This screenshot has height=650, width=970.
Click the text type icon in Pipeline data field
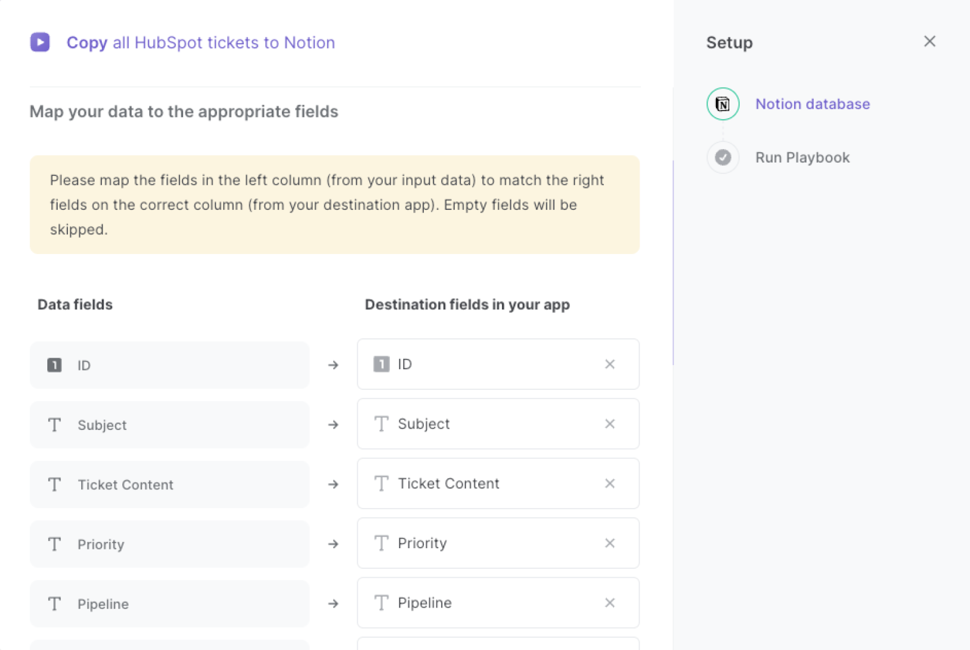coord(55,604)
